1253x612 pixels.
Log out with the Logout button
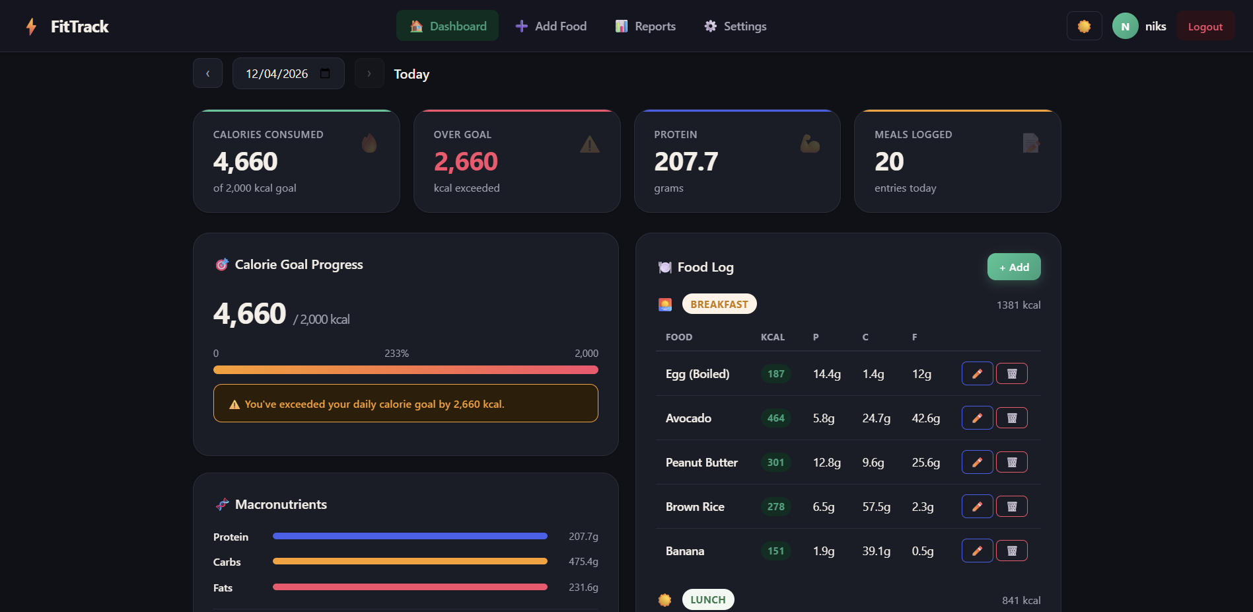pos(1205,26)
